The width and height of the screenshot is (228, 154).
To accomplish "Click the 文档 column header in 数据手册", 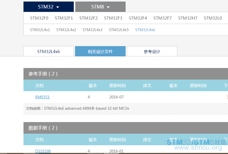I will click(x=39, y=140).
